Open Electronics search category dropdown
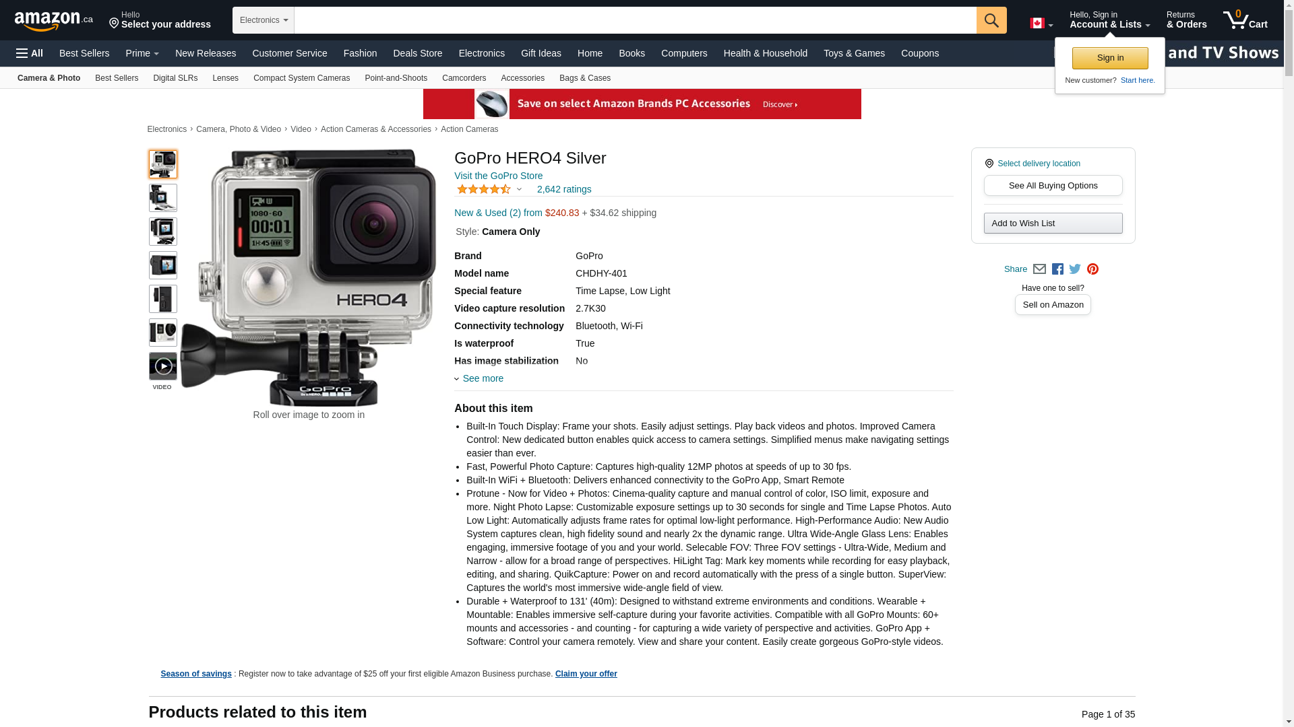This screenshot has height=727, width=1294. pyautogui.click(x=264, y=20)
